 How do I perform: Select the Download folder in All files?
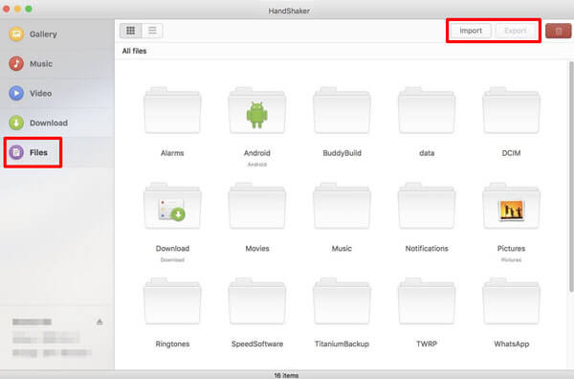[x=172, y=206]
